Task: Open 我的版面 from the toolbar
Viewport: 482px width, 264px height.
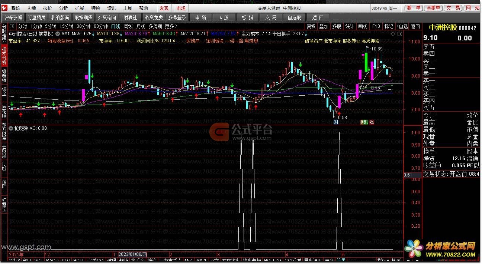Action: (x=60, y=17)
